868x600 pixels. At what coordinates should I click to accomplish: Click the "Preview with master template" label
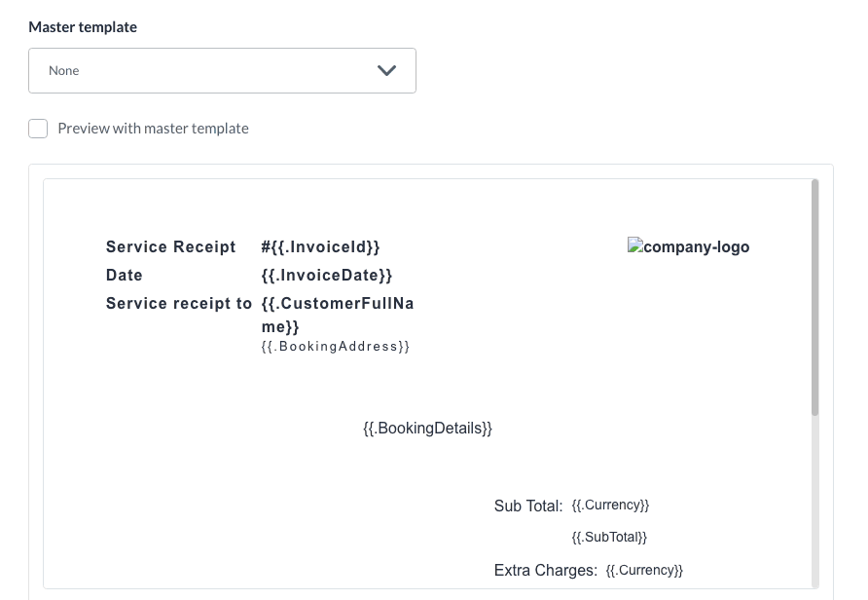pos(153,129)
